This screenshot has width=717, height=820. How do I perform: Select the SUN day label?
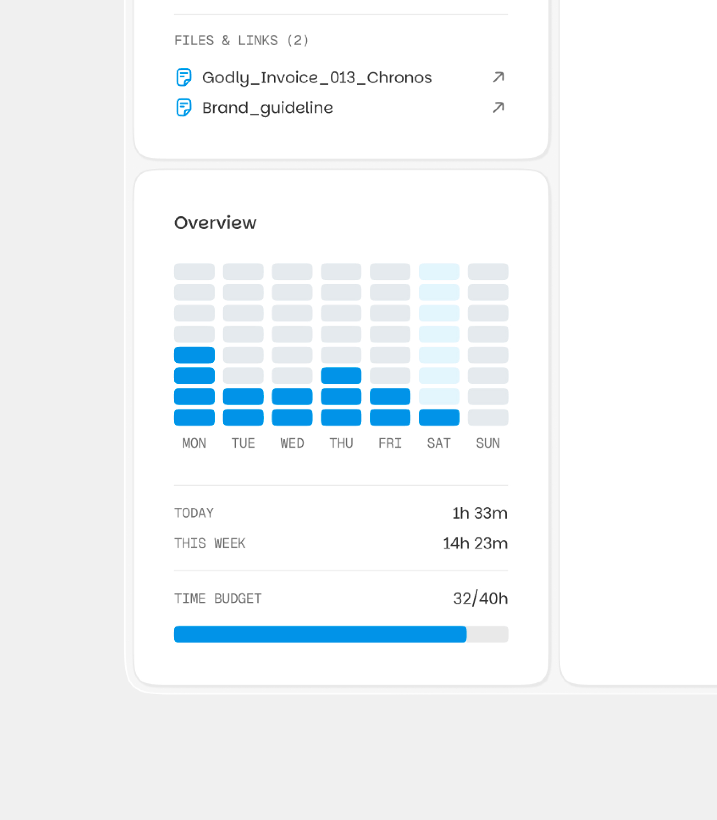point(488,443)
